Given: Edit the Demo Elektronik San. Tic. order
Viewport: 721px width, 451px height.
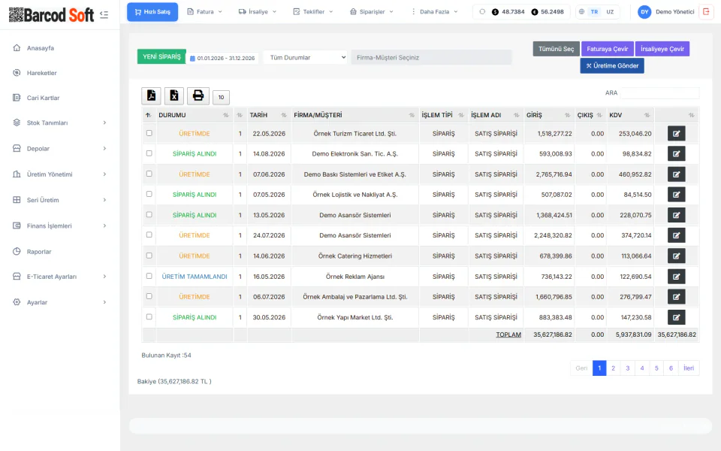Looking at the screenshot, I should (x=677, y=153).
